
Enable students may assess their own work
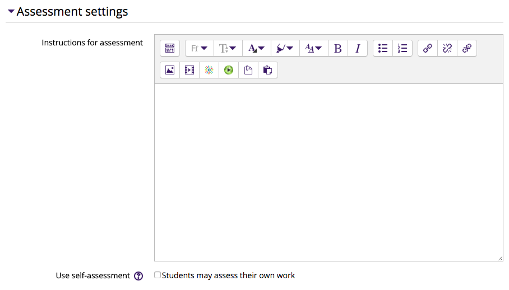(x=158, y=275)
